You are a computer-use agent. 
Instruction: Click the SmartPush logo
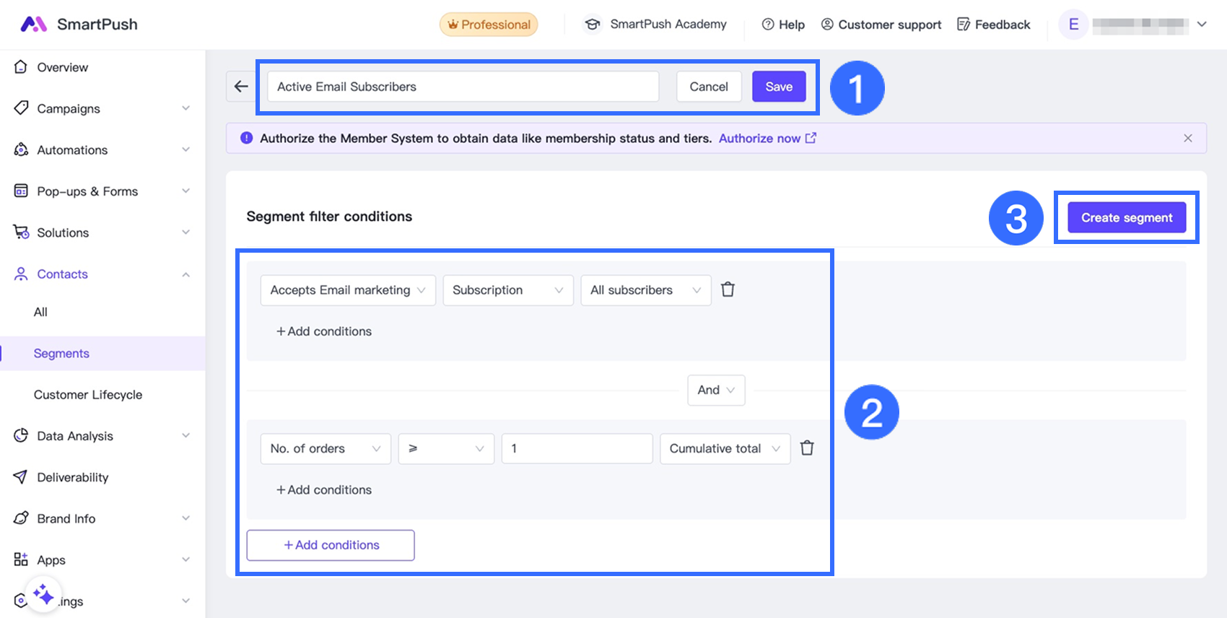(x=79, y=25)
